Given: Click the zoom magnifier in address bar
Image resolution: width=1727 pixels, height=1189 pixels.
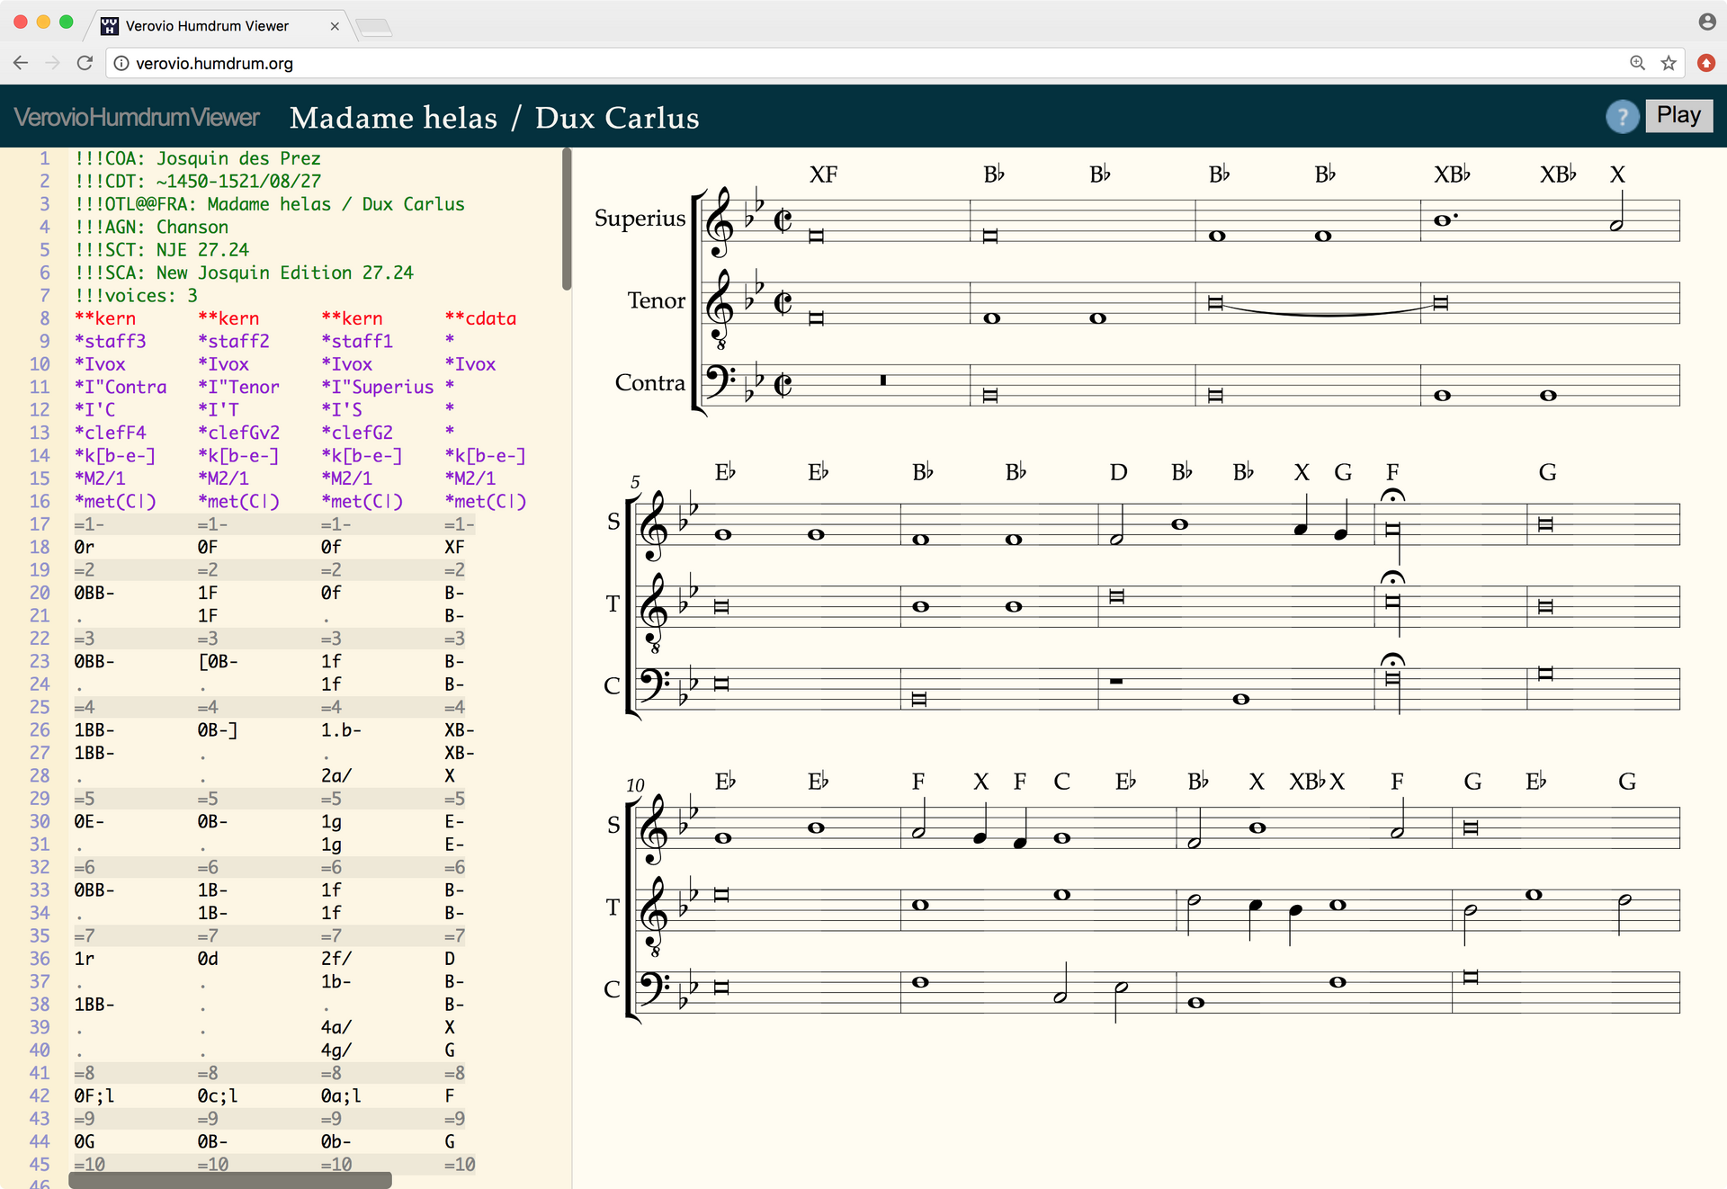Looking at the screenshot, I should click(x=1637, y=63).
